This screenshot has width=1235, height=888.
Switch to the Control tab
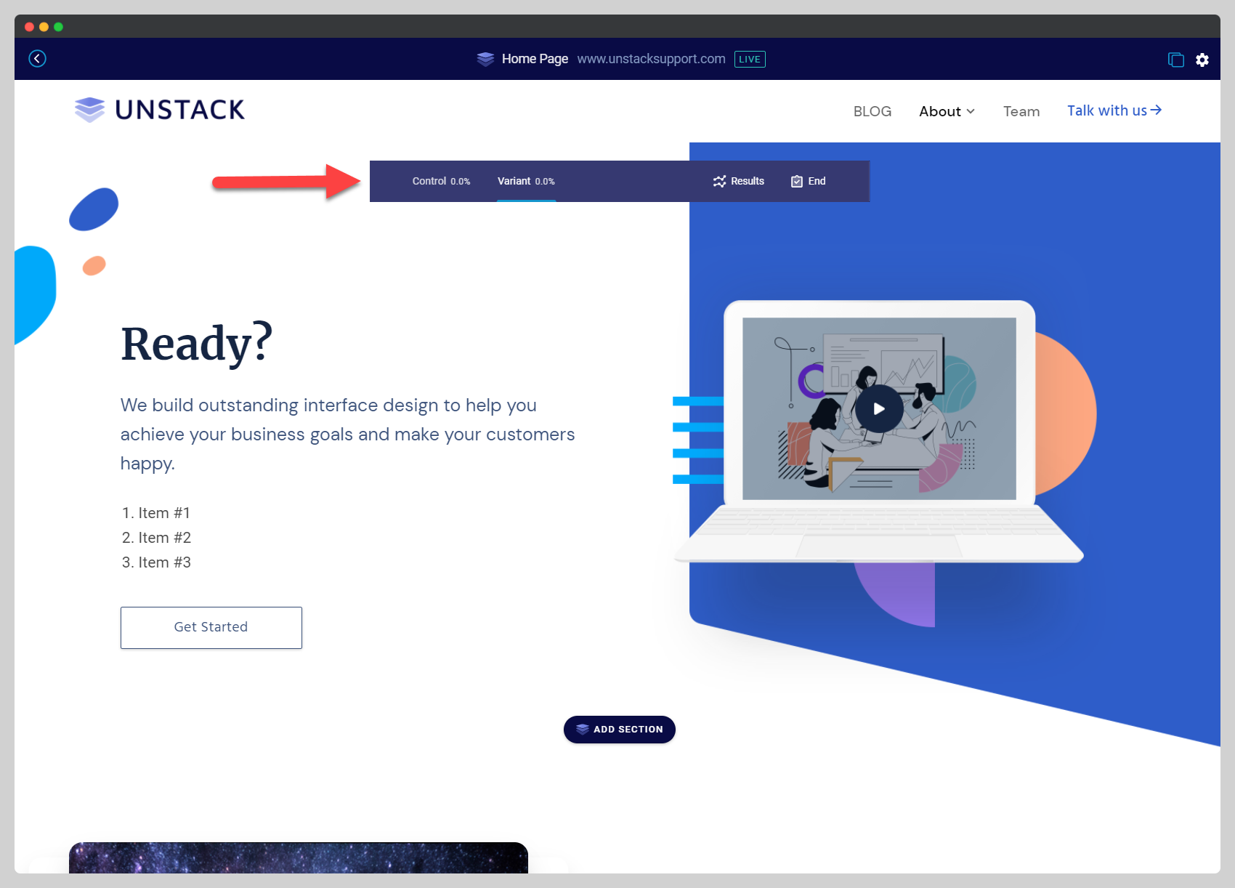click(441, 182)
